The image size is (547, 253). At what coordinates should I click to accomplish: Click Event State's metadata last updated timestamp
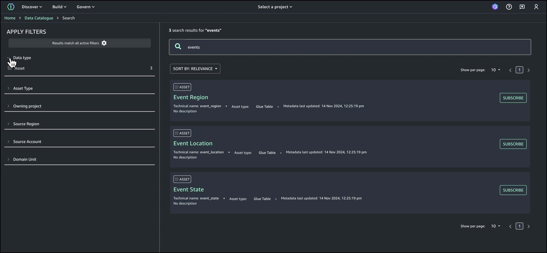pos(340,198)
